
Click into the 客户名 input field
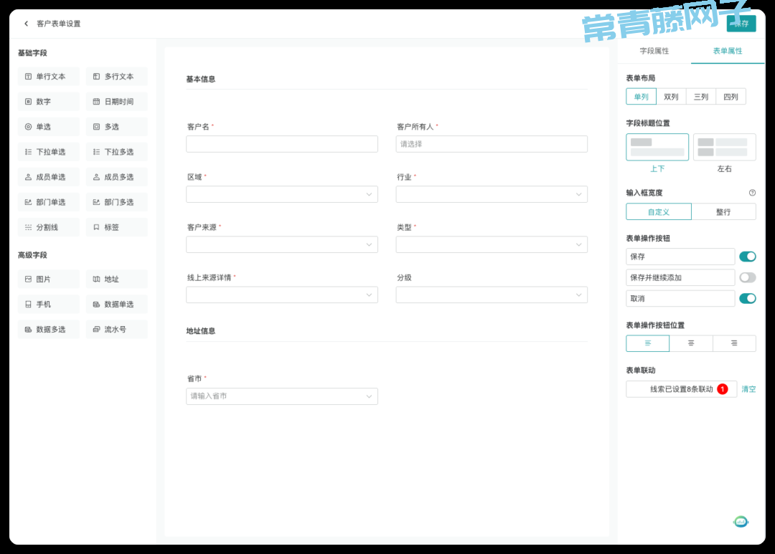[x=281, y=144]
